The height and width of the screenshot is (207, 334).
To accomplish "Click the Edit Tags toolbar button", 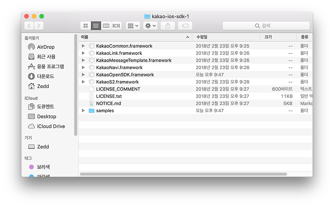I will tap(185, 26).
